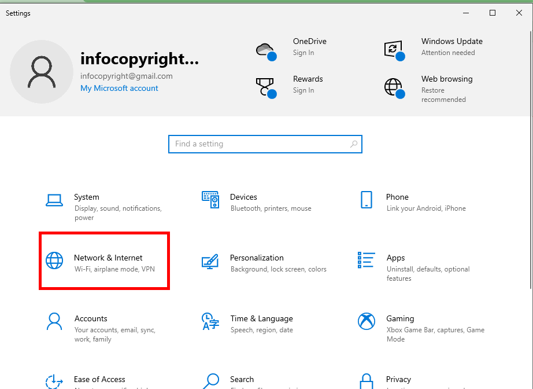Image resolution: width=533 pixels, height=389 pixels.
Task: Open the Time & Language title
Action: (x=261, y=318)
